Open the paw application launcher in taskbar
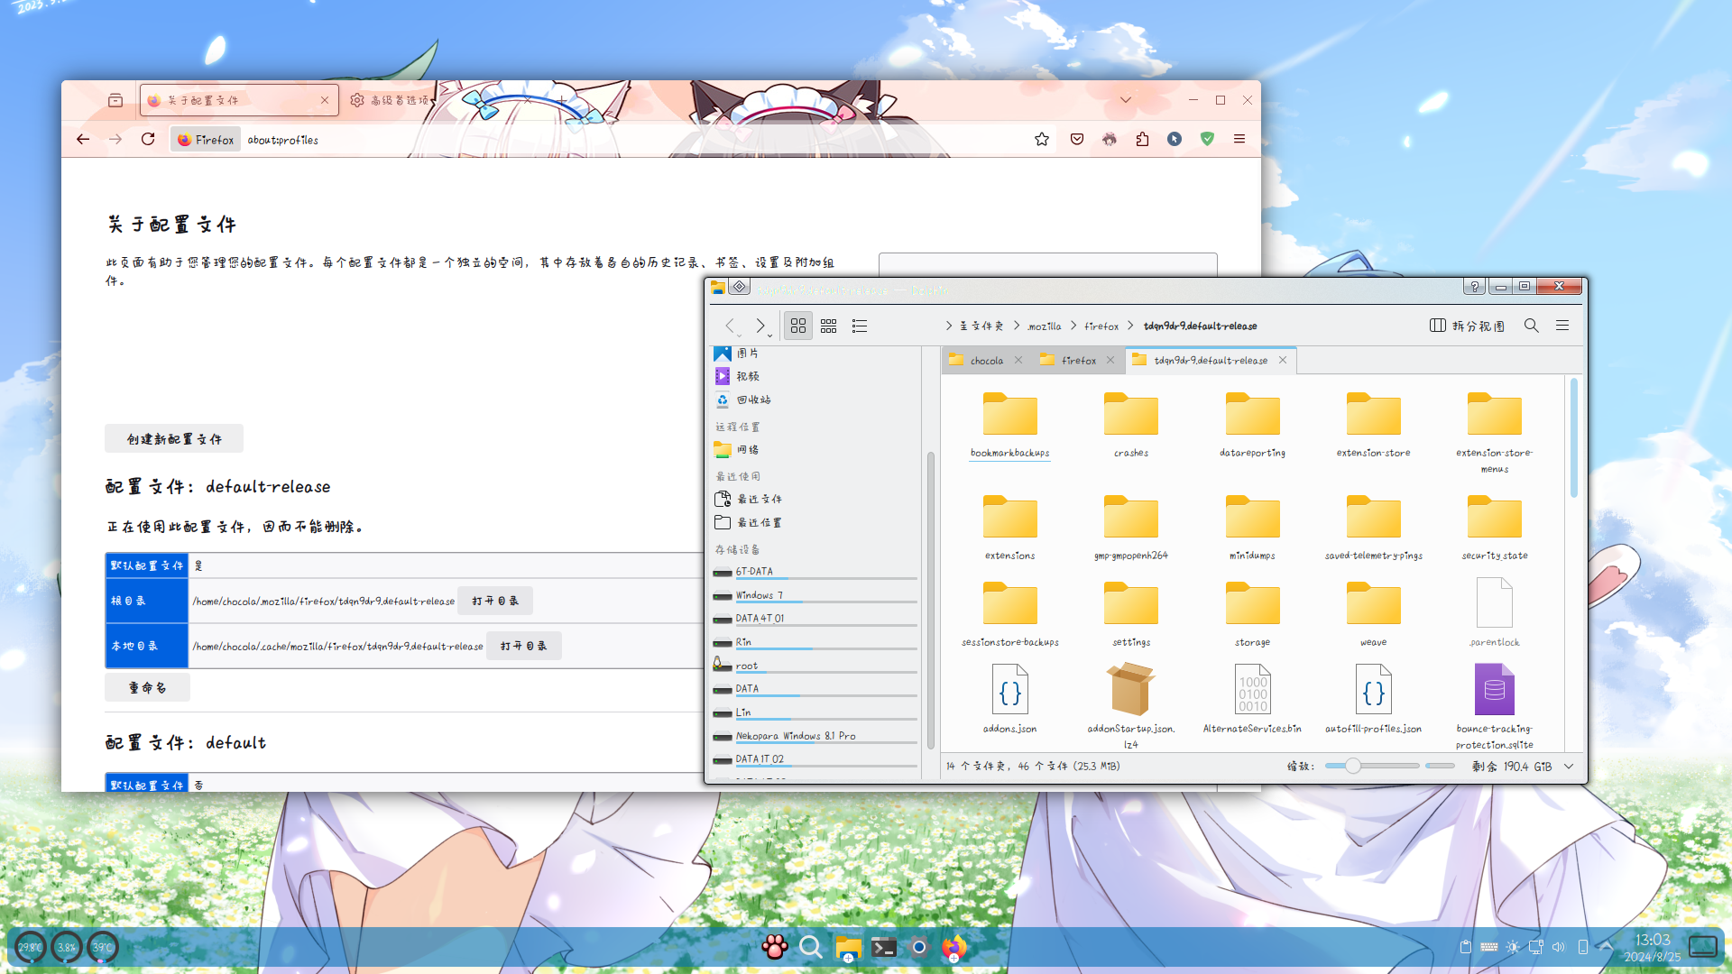This screenshot has height=974, width=1732. 774,947
